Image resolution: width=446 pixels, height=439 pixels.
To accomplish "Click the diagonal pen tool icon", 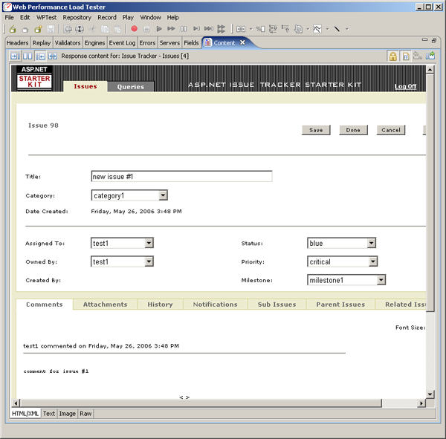I will click(337, 29).
